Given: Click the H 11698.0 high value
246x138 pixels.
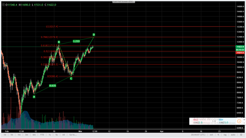Looking at the screenshot, I should pos(25,5).
